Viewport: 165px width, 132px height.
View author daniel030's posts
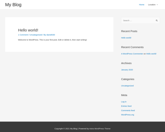coord(51,35)
